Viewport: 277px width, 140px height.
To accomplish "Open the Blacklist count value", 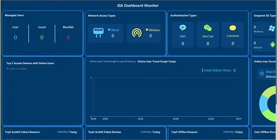I will coord(68,37).
